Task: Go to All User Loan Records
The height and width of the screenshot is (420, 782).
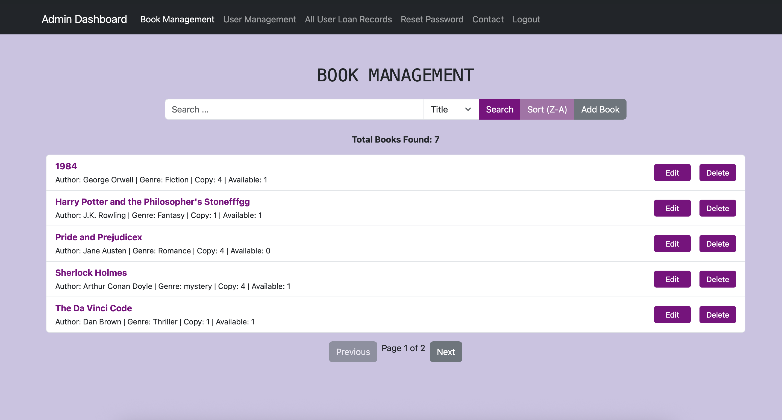Action: tap(348, 19)
